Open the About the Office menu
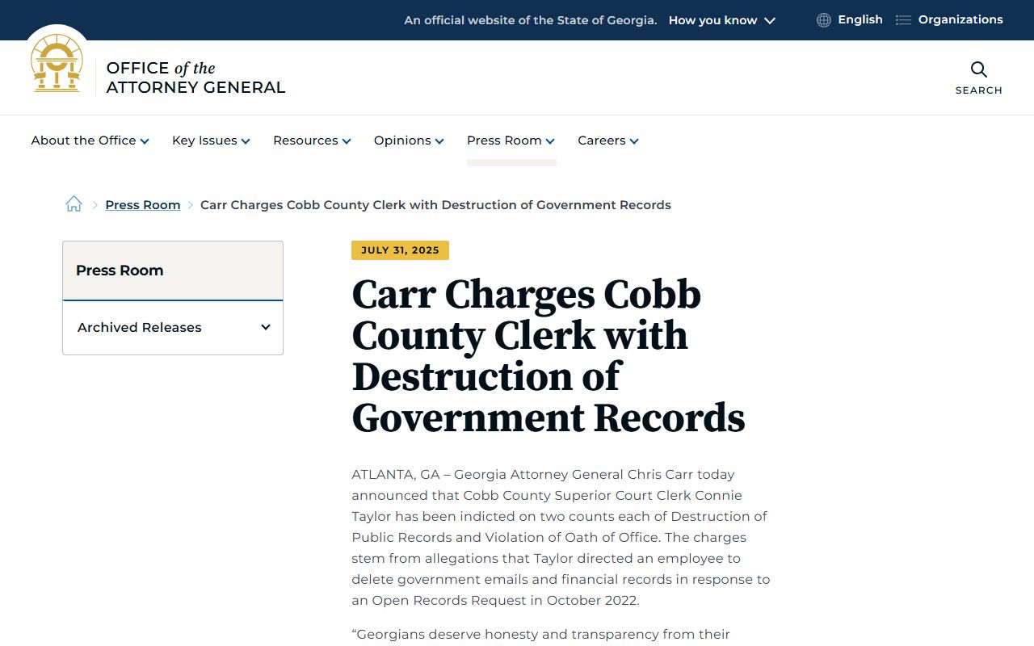Screen dimensions: 1034x646 (90, 141)
